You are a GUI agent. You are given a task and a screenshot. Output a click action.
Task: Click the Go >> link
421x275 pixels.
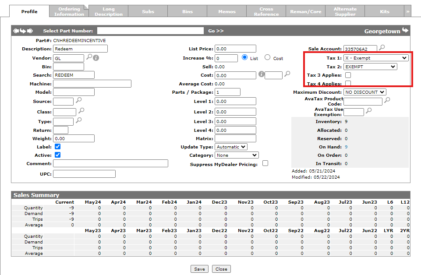pyautogui.click(x=216, y=31)
